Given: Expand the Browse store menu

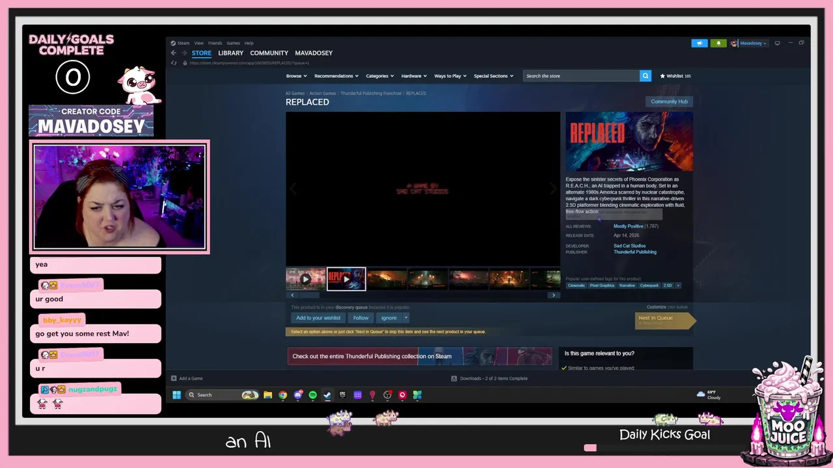Looking at the screenshot, I should click(296, 76).
